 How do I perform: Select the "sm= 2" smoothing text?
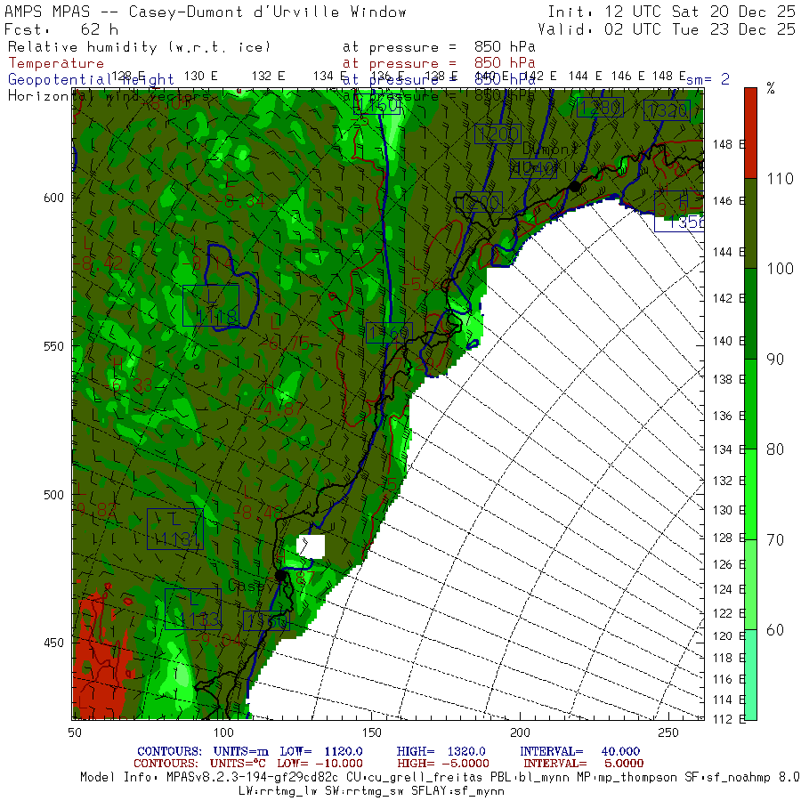coord(708,78)
